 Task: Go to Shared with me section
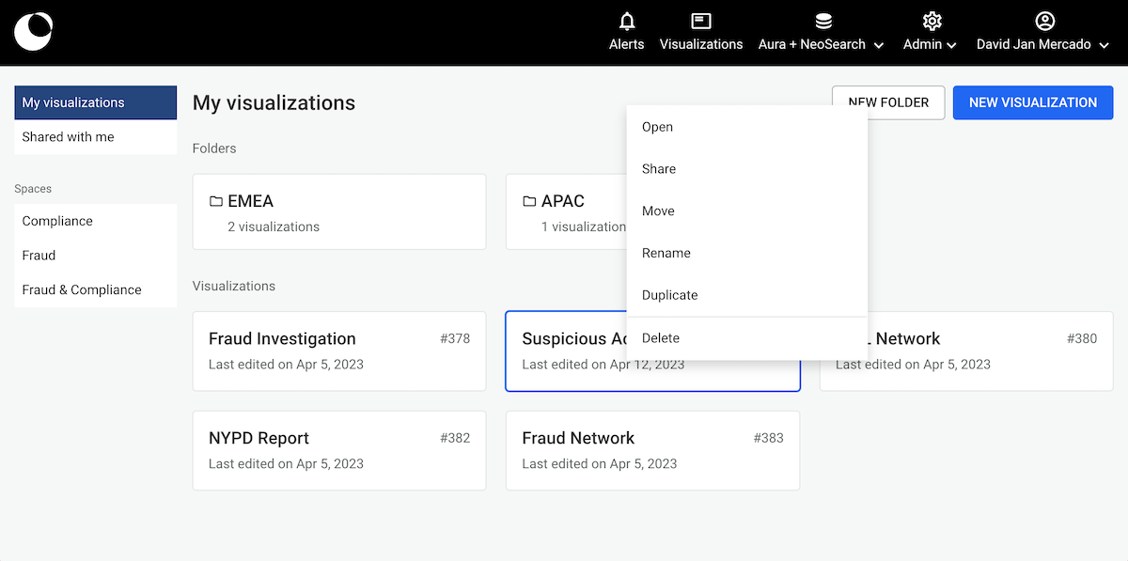click(69, 137)
